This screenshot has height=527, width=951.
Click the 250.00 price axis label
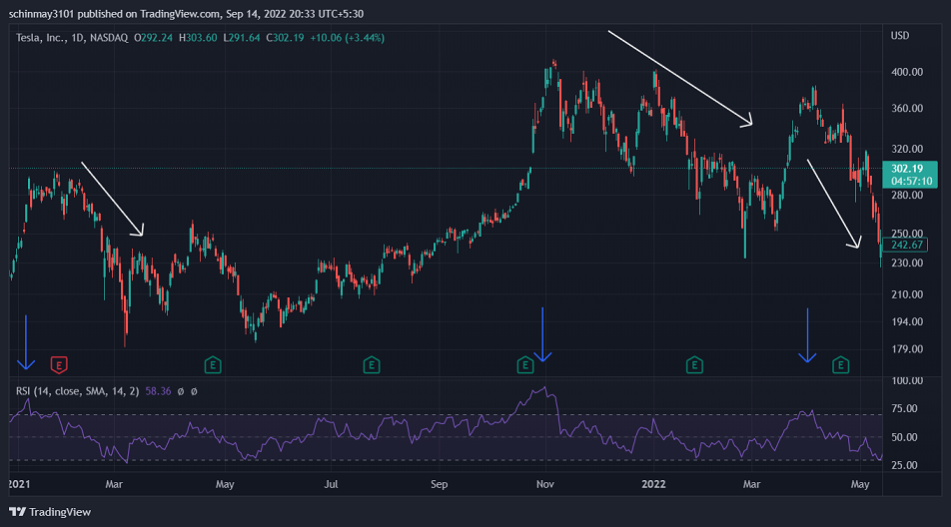(907, 234)
